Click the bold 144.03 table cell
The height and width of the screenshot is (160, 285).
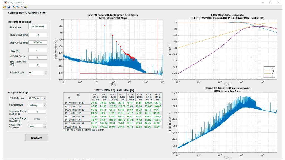(x=158, y=106)
